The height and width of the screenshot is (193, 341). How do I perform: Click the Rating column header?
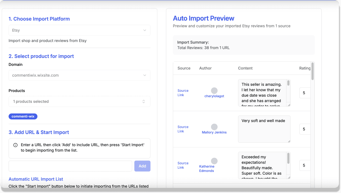tap(305, 68)
